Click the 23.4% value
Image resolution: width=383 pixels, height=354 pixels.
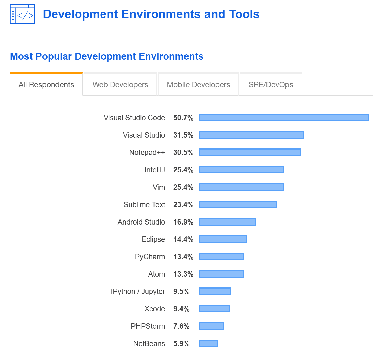tap(183, 204)
